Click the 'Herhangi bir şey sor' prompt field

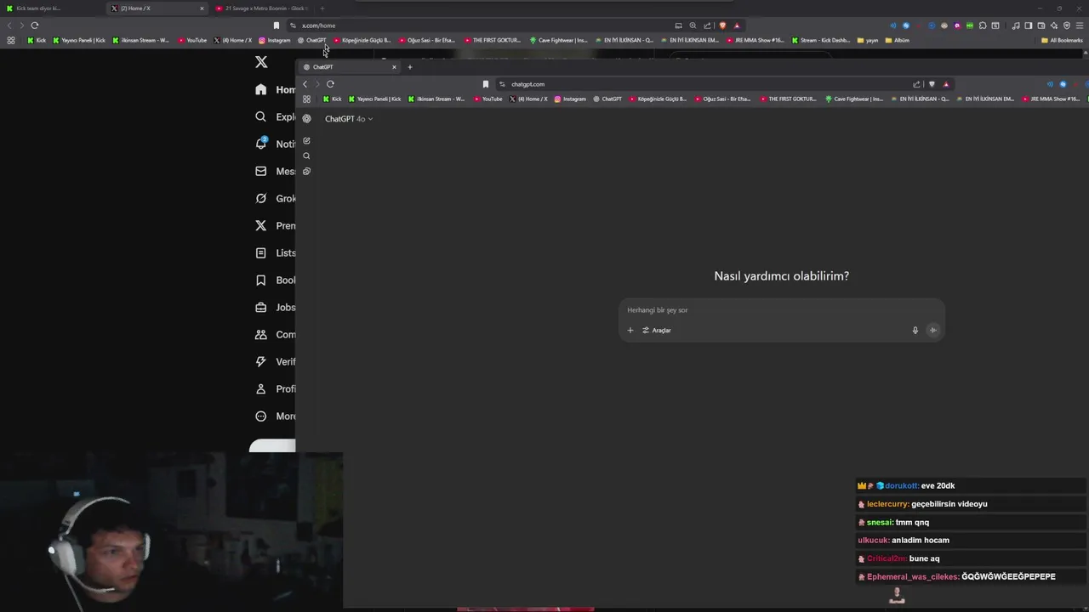click(x=781, y=310)
